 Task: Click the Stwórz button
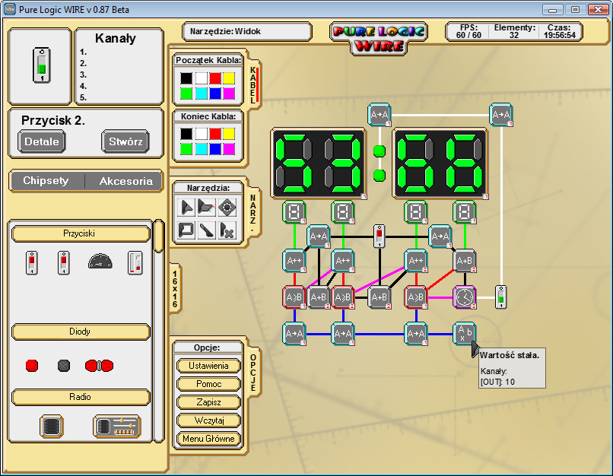pos(125,141)
